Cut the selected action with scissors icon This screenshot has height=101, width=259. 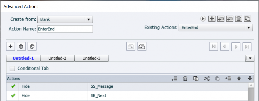tap(207, 79)
